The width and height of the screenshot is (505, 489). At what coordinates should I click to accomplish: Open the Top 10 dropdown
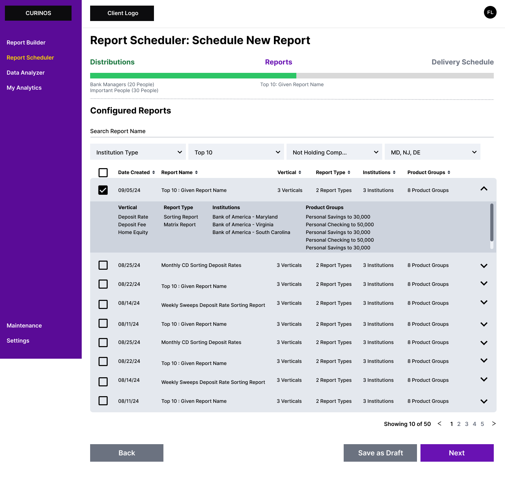(236, 152)
